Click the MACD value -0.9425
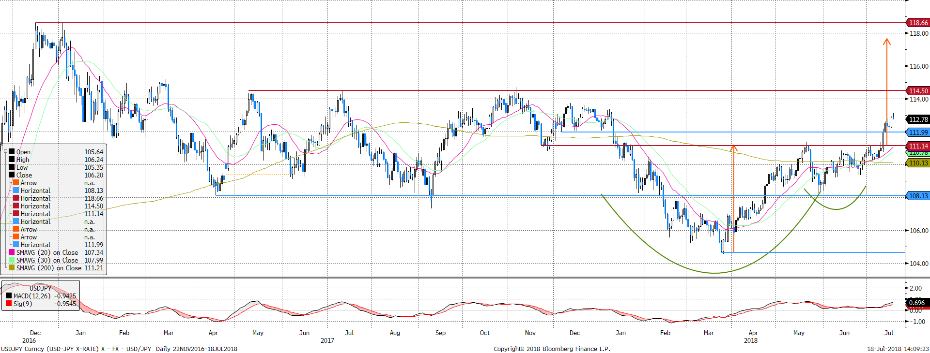This screenshot has height=353, width=930. click(65, 296)
